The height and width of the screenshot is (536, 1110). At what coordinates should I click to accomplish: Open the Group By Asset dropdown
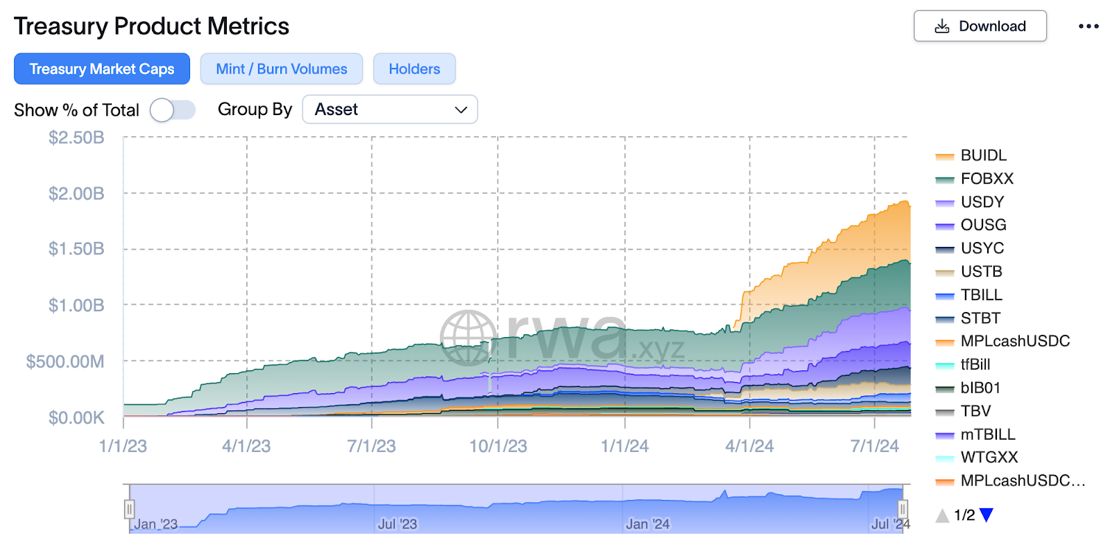(x=390, y=110)
